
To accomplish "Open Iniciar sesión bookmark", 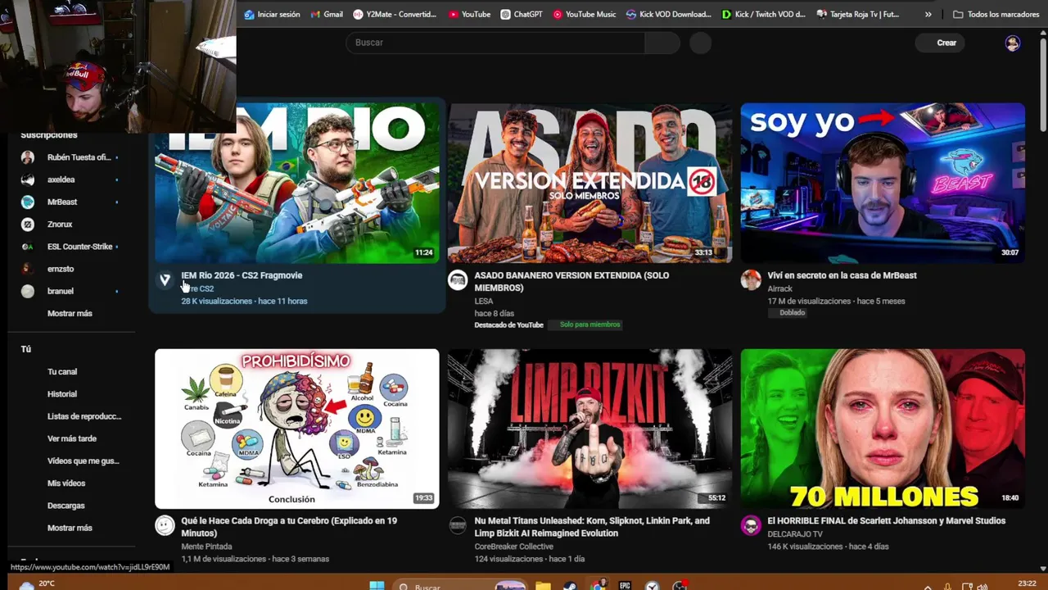I will pos(272,14).
